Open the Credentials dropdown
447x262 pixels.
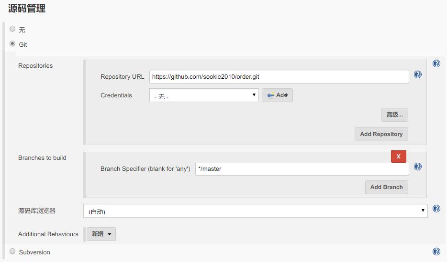(x=204, y=95)
